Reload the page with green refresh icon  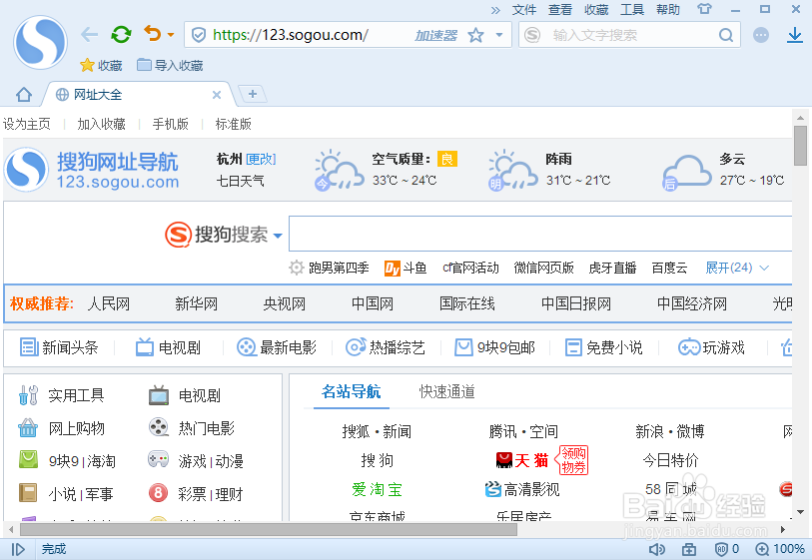121,35
